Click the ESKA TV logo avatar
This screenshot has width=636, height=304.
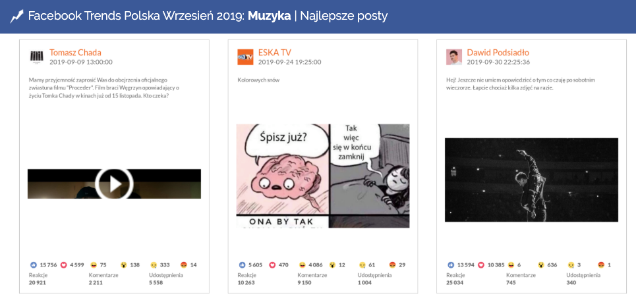(245, 57)
